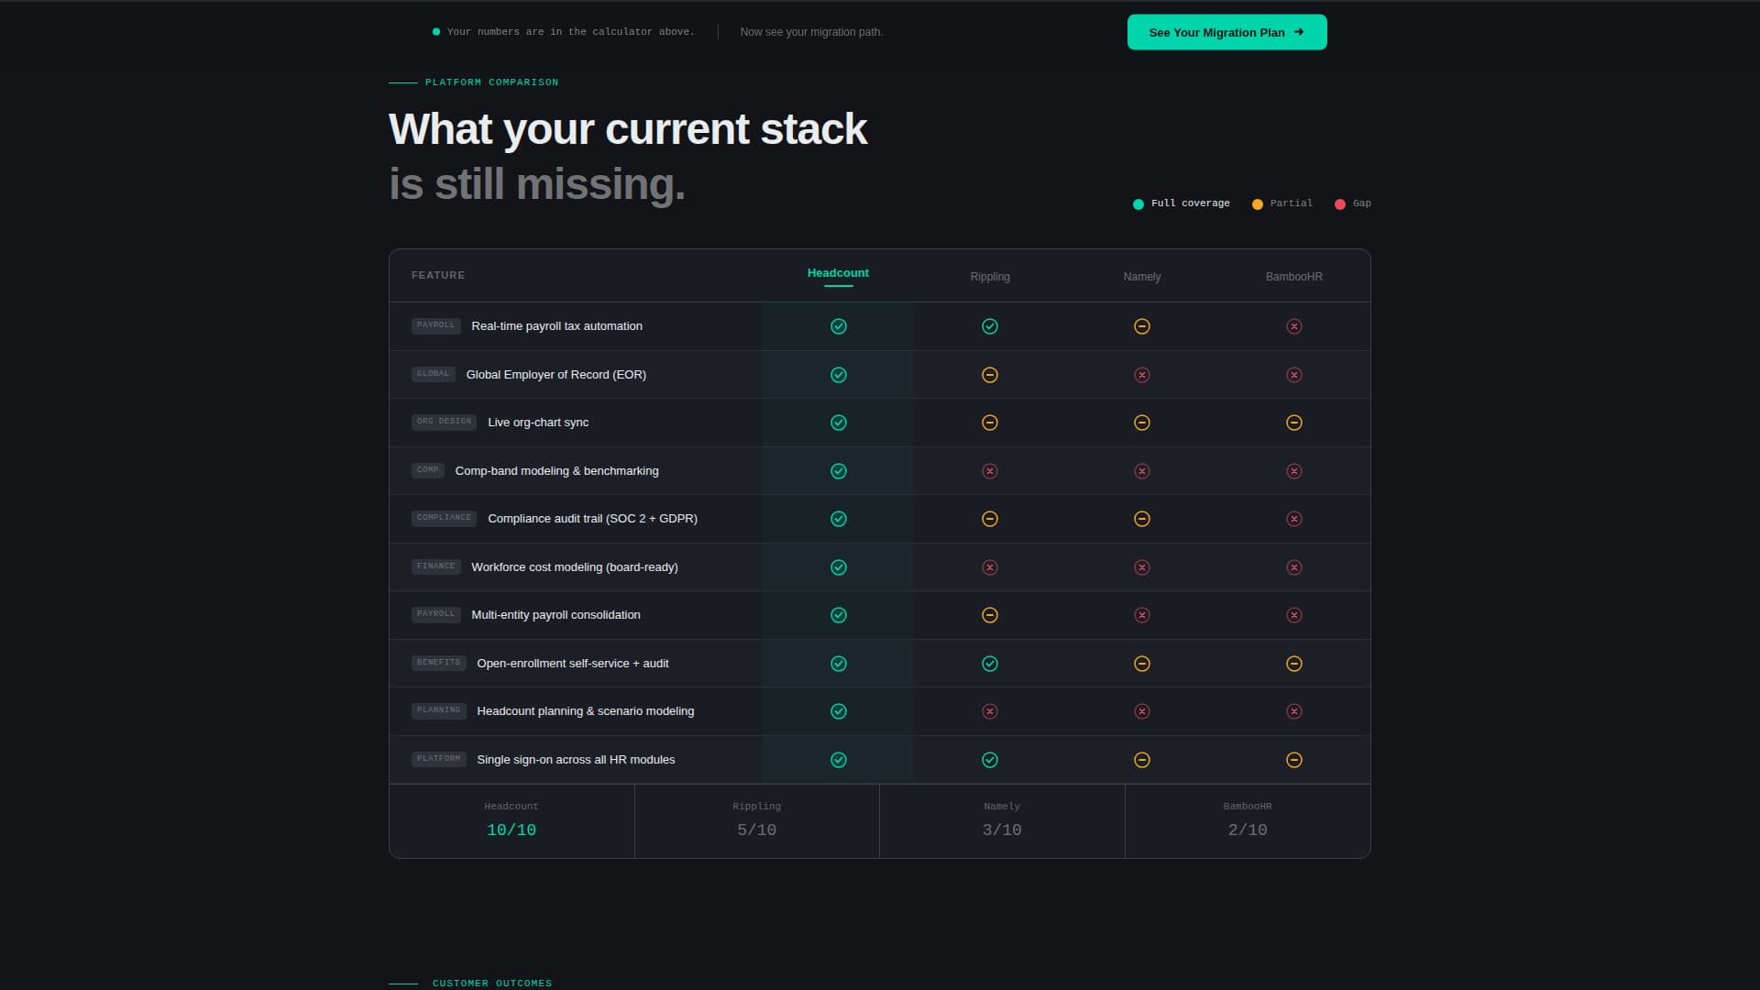Click the Full coverage legend dot
The height and width of the screenshot is (990, 1760).
1138,204
